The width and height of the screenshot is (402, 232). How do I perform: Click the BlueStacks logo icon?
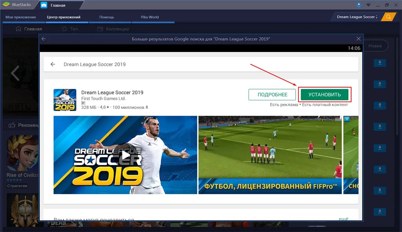tap(6, 5)
